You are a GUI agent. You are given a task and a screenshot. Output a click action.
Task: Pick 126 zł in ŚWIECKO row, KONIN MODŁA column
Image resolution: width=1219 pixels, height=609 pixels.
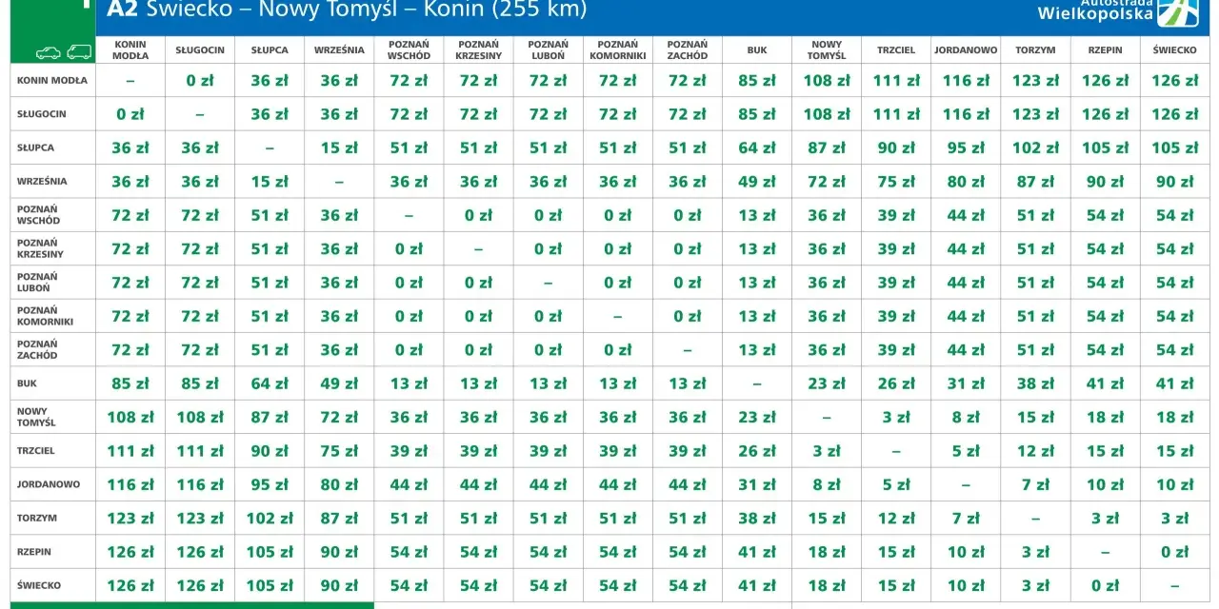tap(130, 585)
